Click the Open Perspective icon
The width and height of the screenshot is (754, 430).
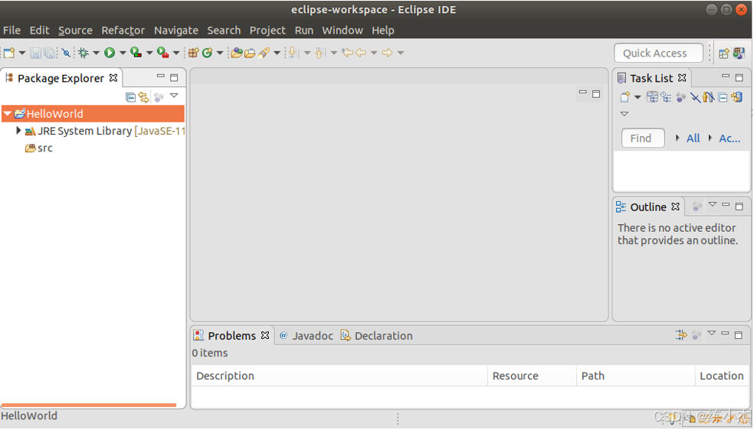tap(723, 54)
